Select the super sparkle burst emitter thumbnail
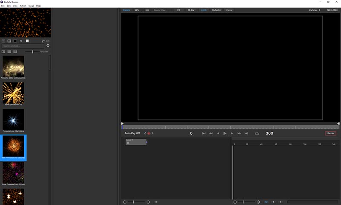Screen dimensions: 341x205 pos(13,93)
